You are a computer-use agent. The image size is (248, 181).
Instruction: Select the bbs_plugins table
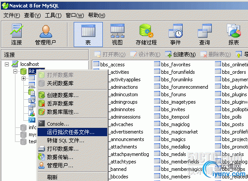point(231,94)
